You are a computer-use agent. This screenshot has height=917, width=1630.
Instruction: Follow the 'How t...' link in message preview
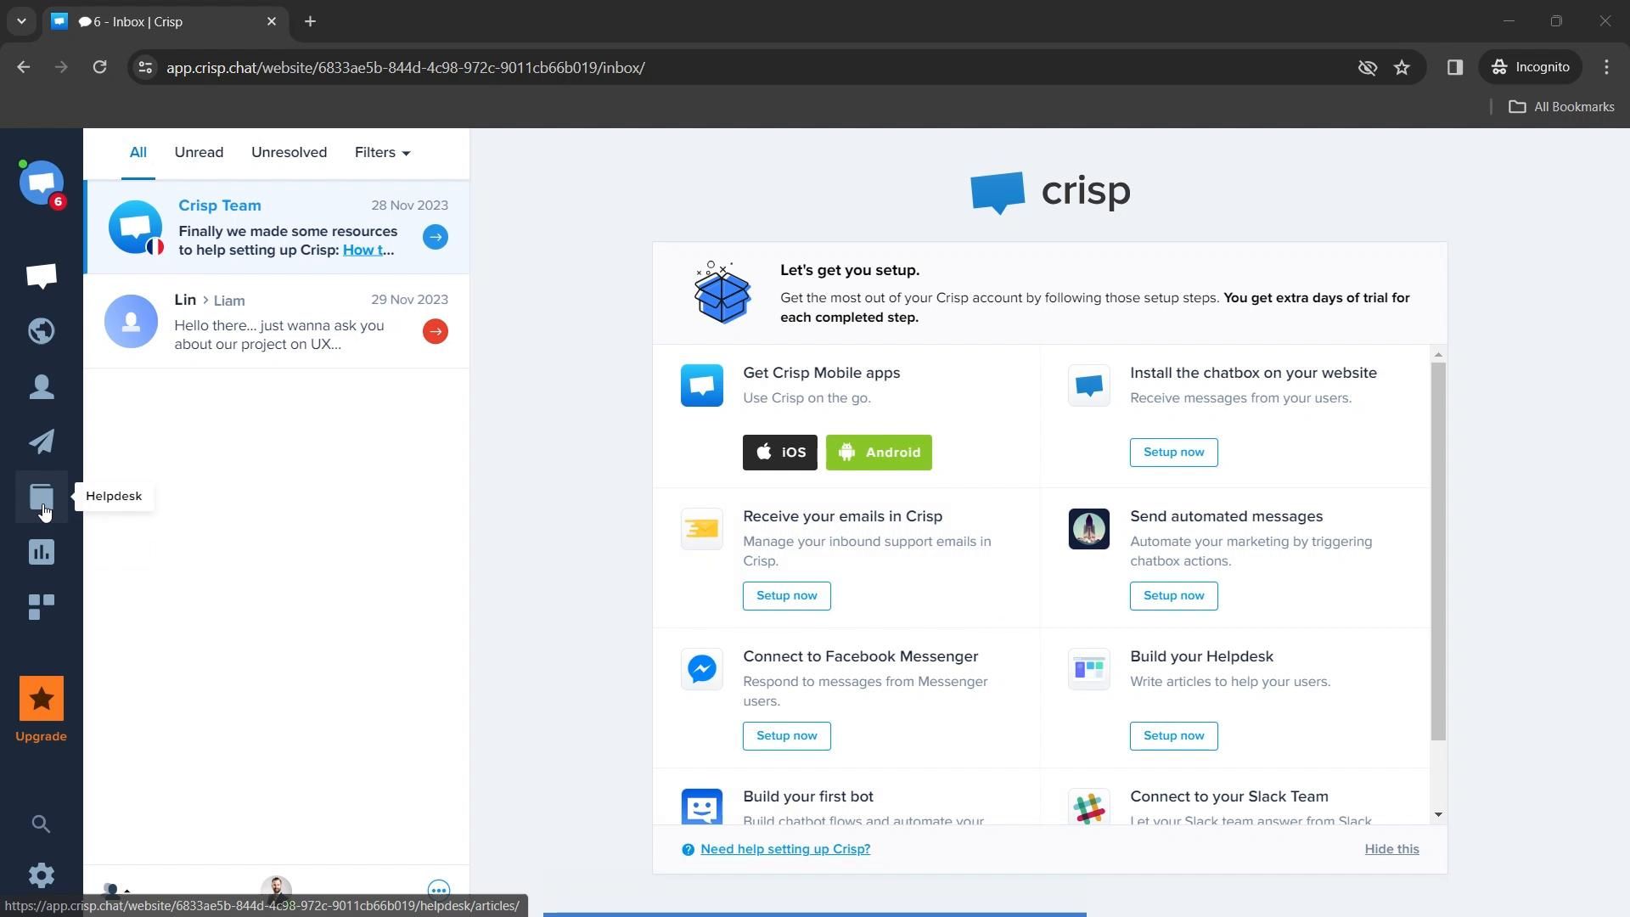(368, 250)
